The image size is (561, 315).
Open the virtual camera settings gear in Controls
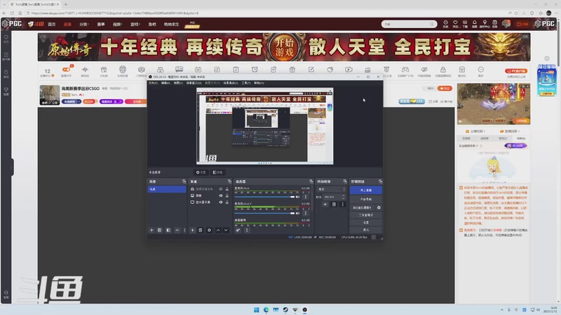click(x=379, y=207)
